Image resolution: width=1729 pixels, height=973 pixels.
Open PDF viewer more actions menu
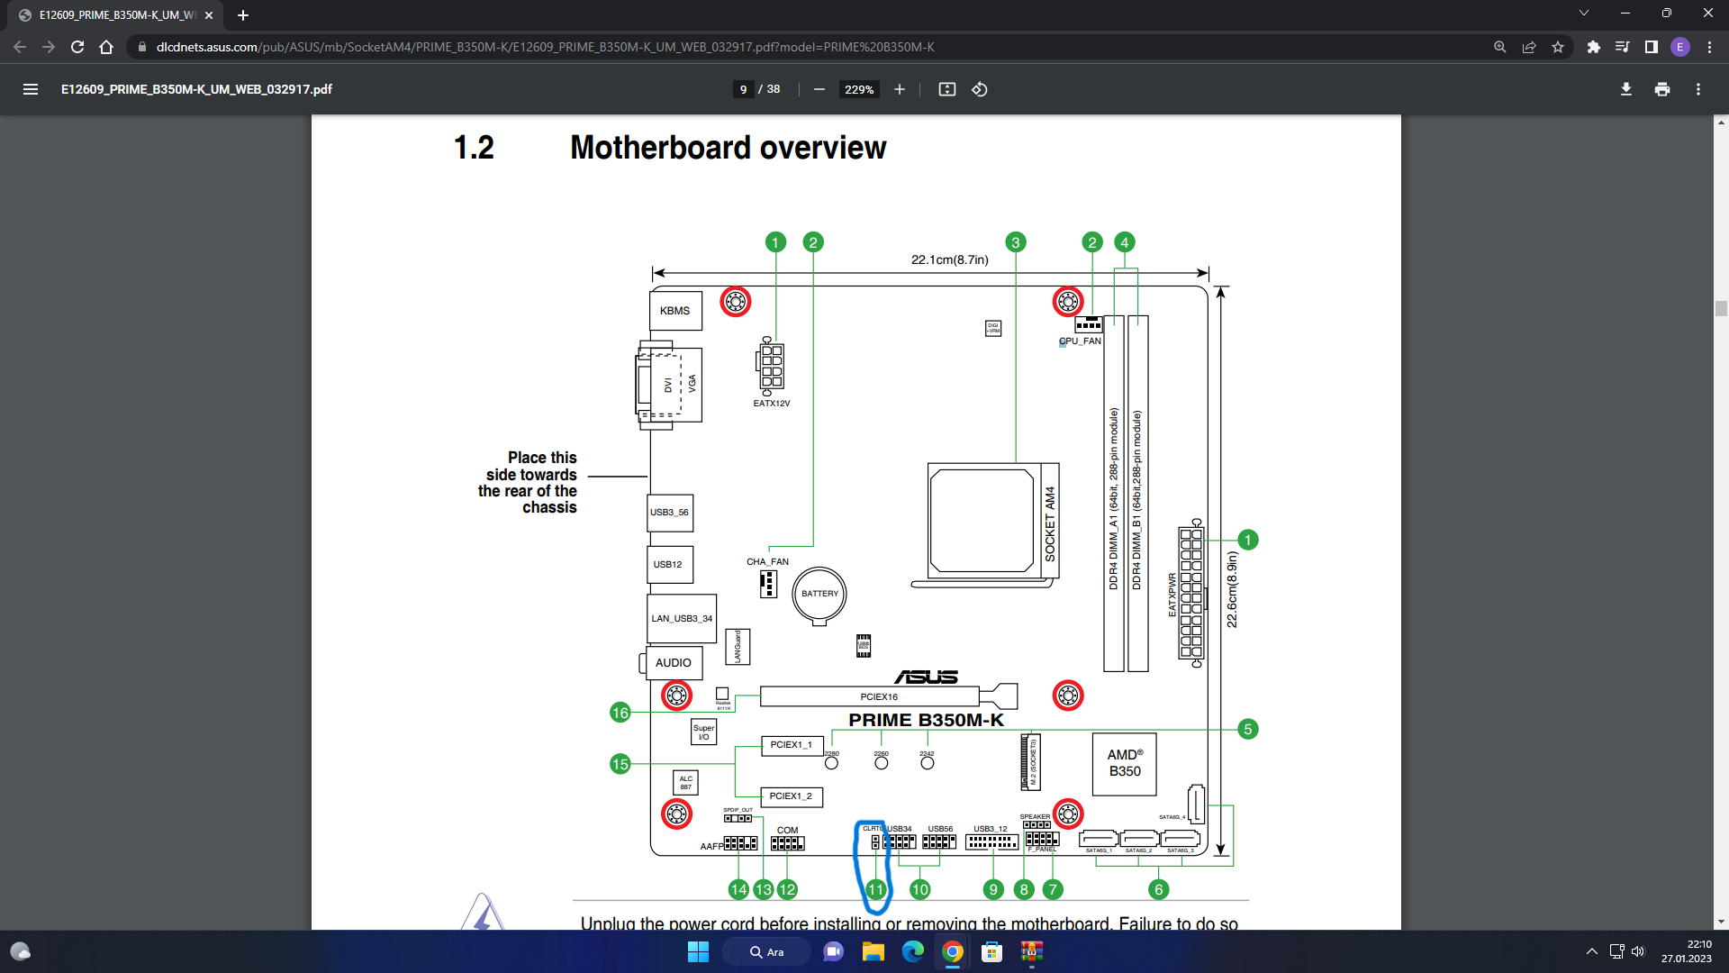pyautogui.click(x=1697, y=89)
